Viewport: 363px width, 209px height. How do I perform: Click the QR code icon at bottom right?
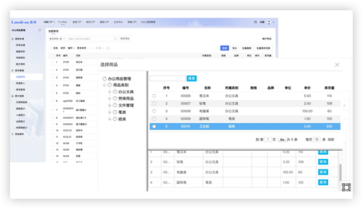346,187
